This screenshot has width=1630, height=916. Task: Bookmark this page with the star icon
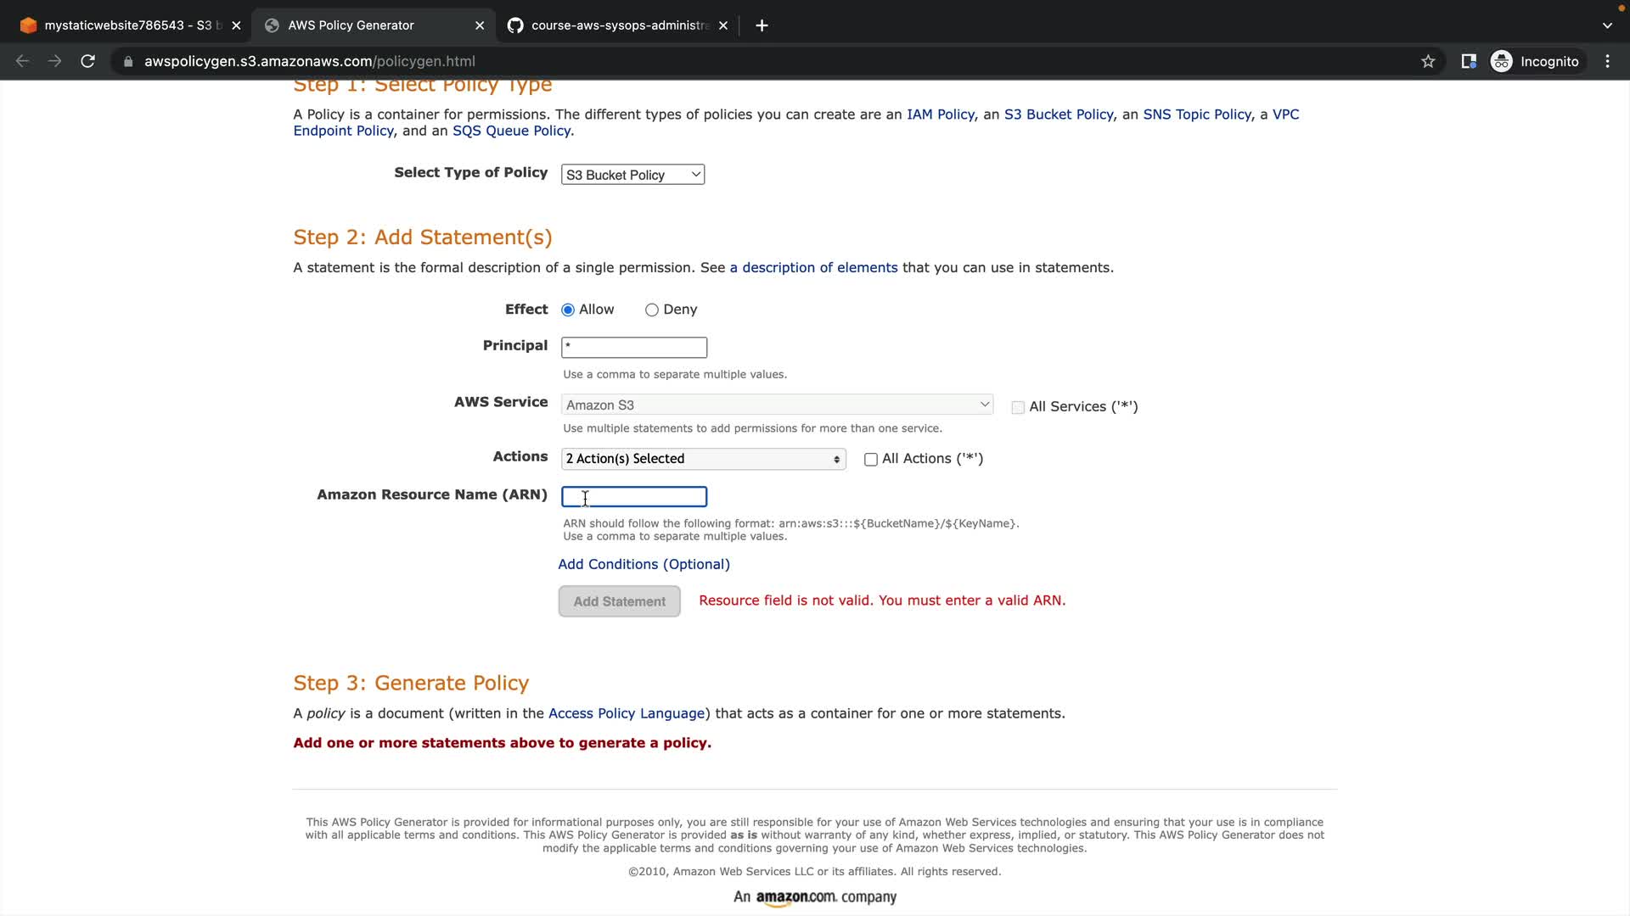pos(1428,61)
